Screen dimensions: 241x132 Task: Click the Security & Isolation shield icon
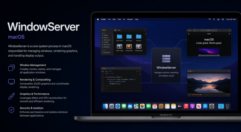pos(11,110)
